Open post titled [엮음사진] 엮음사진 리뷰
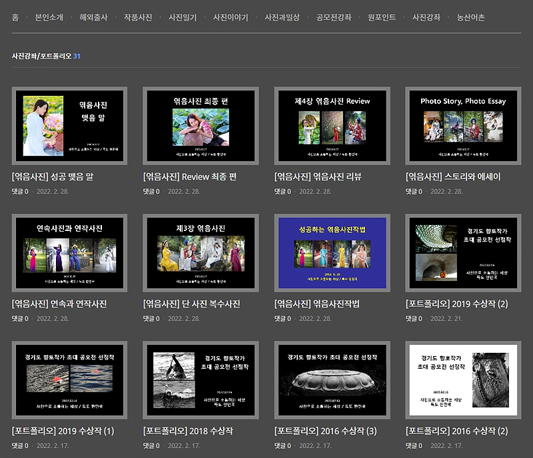 pyautogui.click(x=318, y=177)
